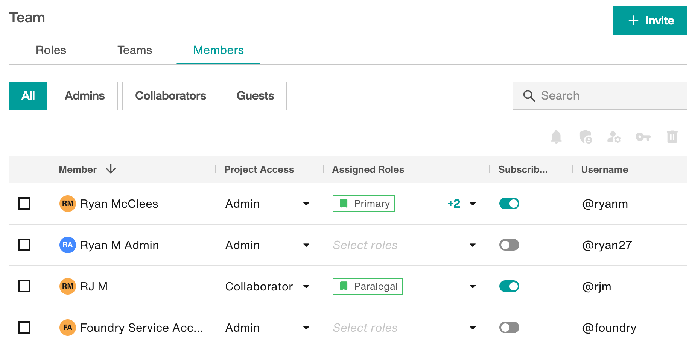The width and height of the screenshot is (695, 346).
Task: Click the shield project access icon
Action: coord(586,137)
